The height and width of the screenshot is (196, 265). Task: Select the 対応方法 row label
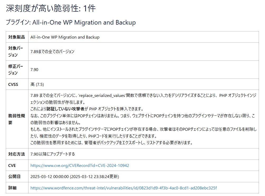tap(17, 154)
